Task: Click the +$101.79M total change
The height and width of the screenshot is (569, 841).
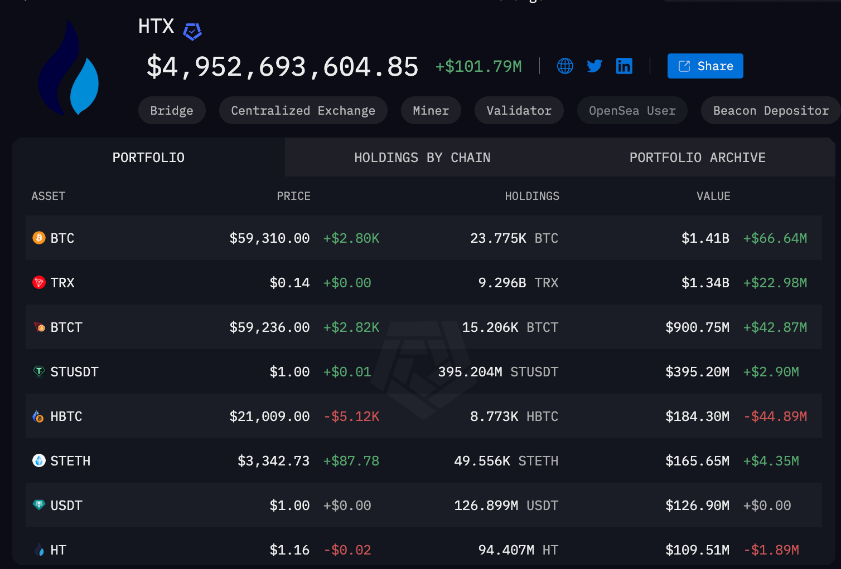Action: pyautogui.click(x=478, y=67)
